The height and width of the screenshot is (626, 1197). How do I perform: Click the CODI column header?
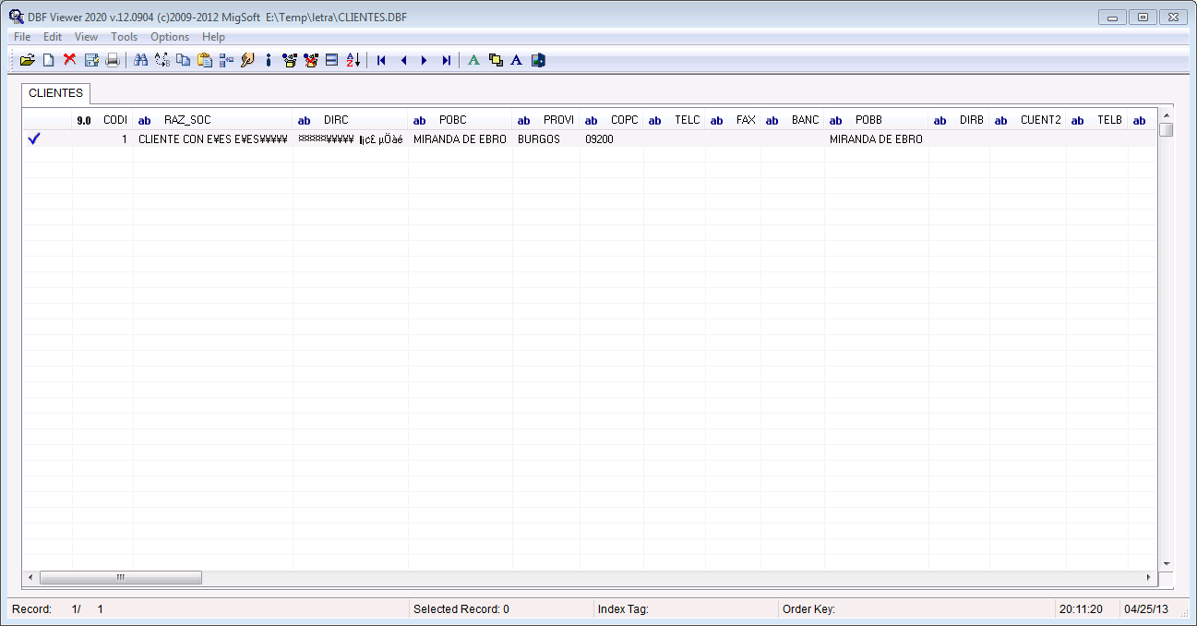coord(102,120)
